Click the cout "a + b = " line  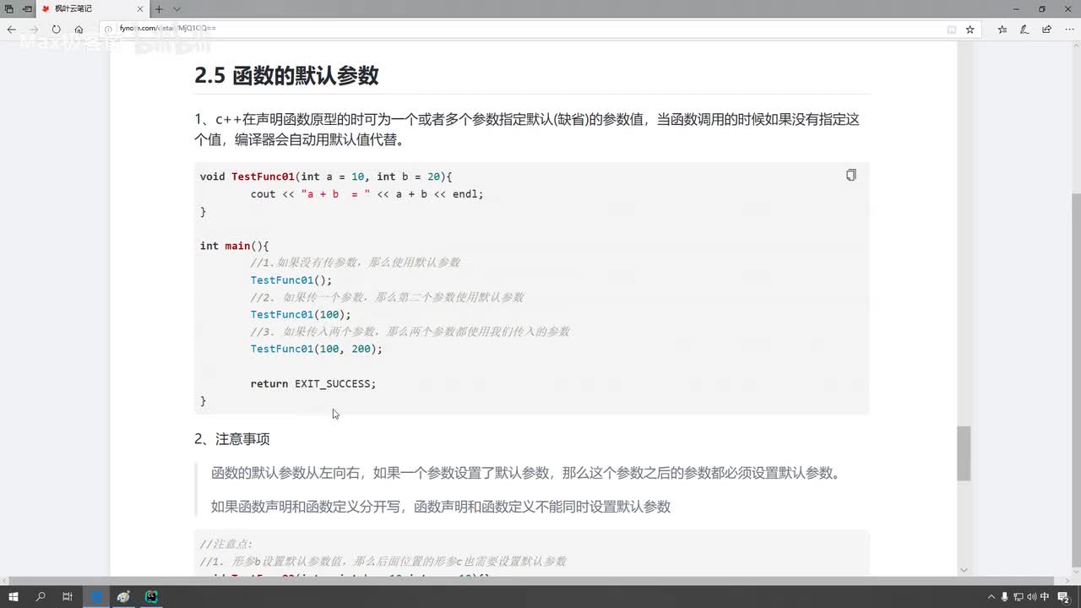coord(367,193)
